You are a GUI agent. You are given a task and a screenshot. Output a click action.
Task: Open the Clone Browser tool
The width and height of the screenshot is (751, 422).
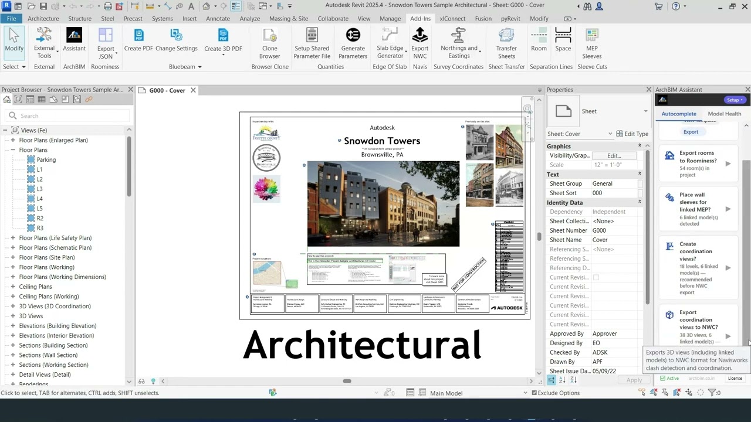[269, 43]
